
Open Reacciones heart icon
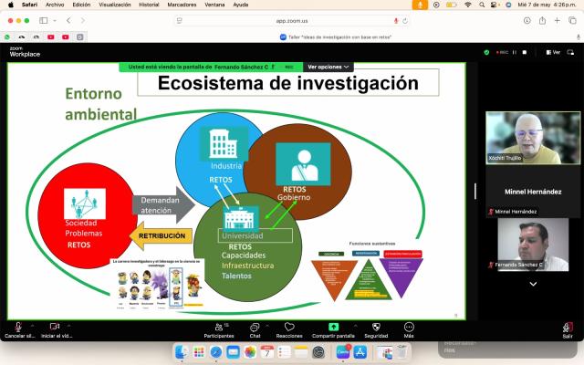[289, 327]
